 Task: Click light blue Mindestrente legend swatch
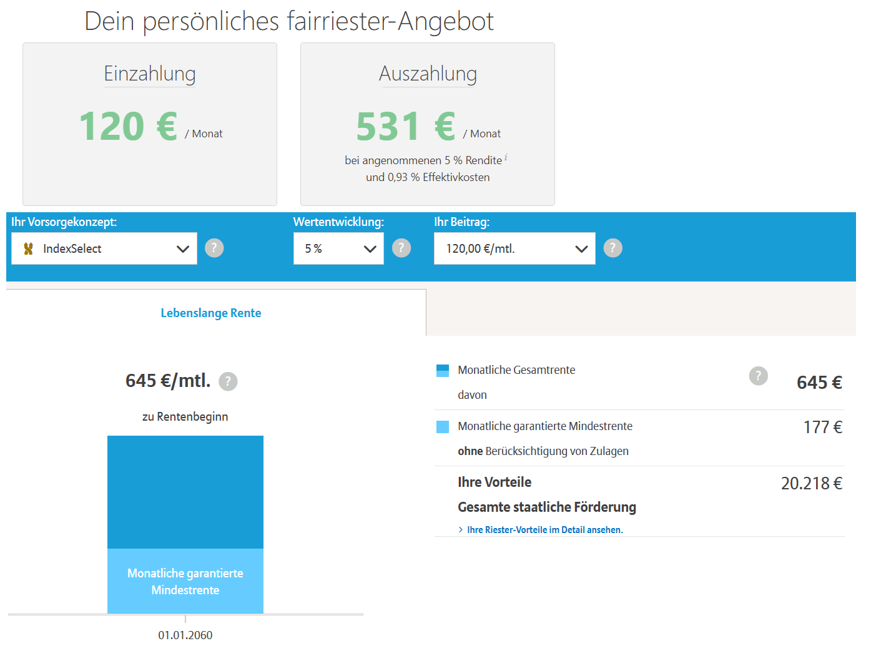[443, 427]
